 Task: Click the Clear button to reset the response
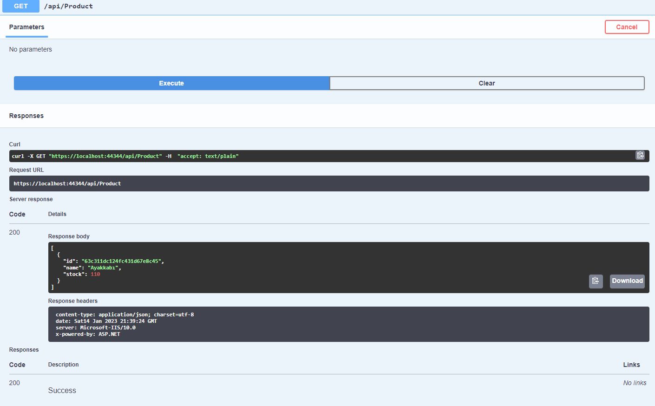(x=487, y=83)
